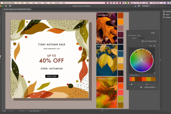Open the Libraries panel icon
Image resolution: width=171 pixels, height=114 pixels.
(x=164, y=17)
